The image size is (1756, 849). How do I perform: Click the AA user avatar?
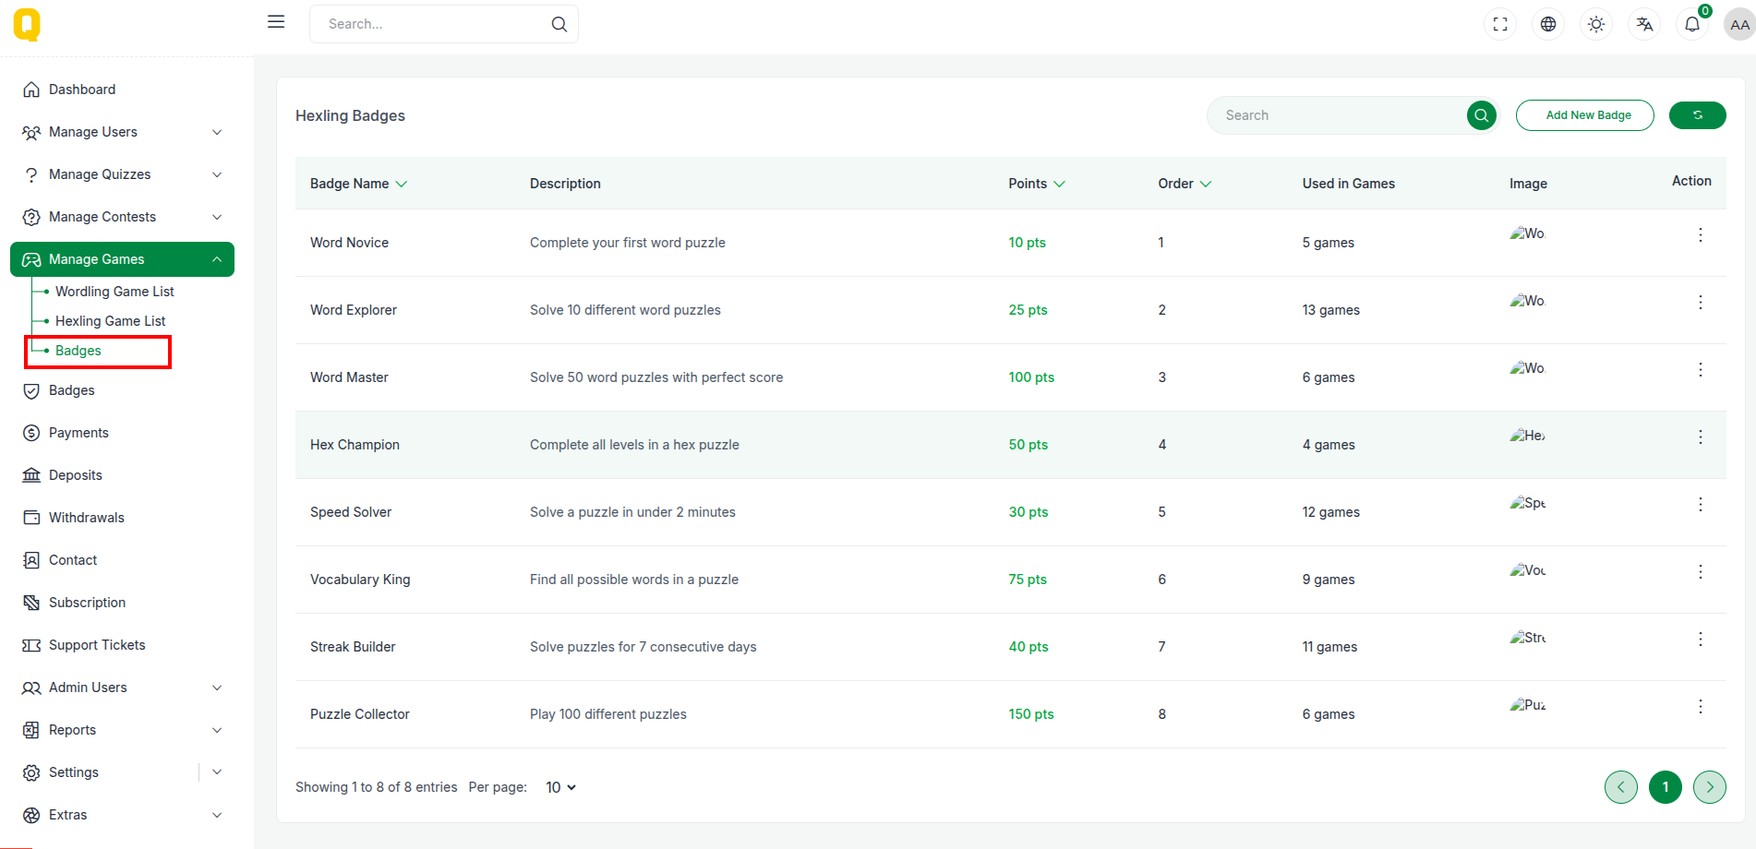(1739, 25)
